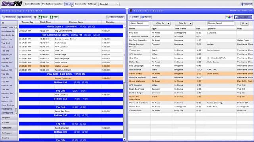
Task: Open the Documents menu
Action: pyautogui.click(x=80, y=4)
